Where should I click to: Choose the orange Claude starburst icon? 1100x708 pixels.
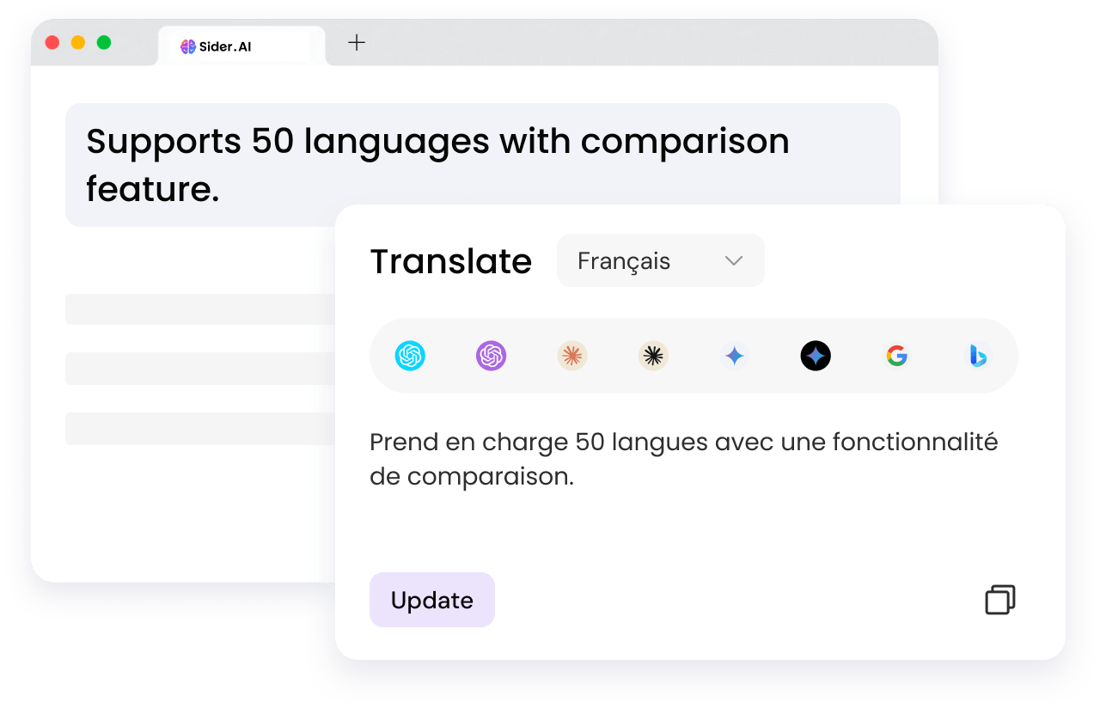[572, 356]
